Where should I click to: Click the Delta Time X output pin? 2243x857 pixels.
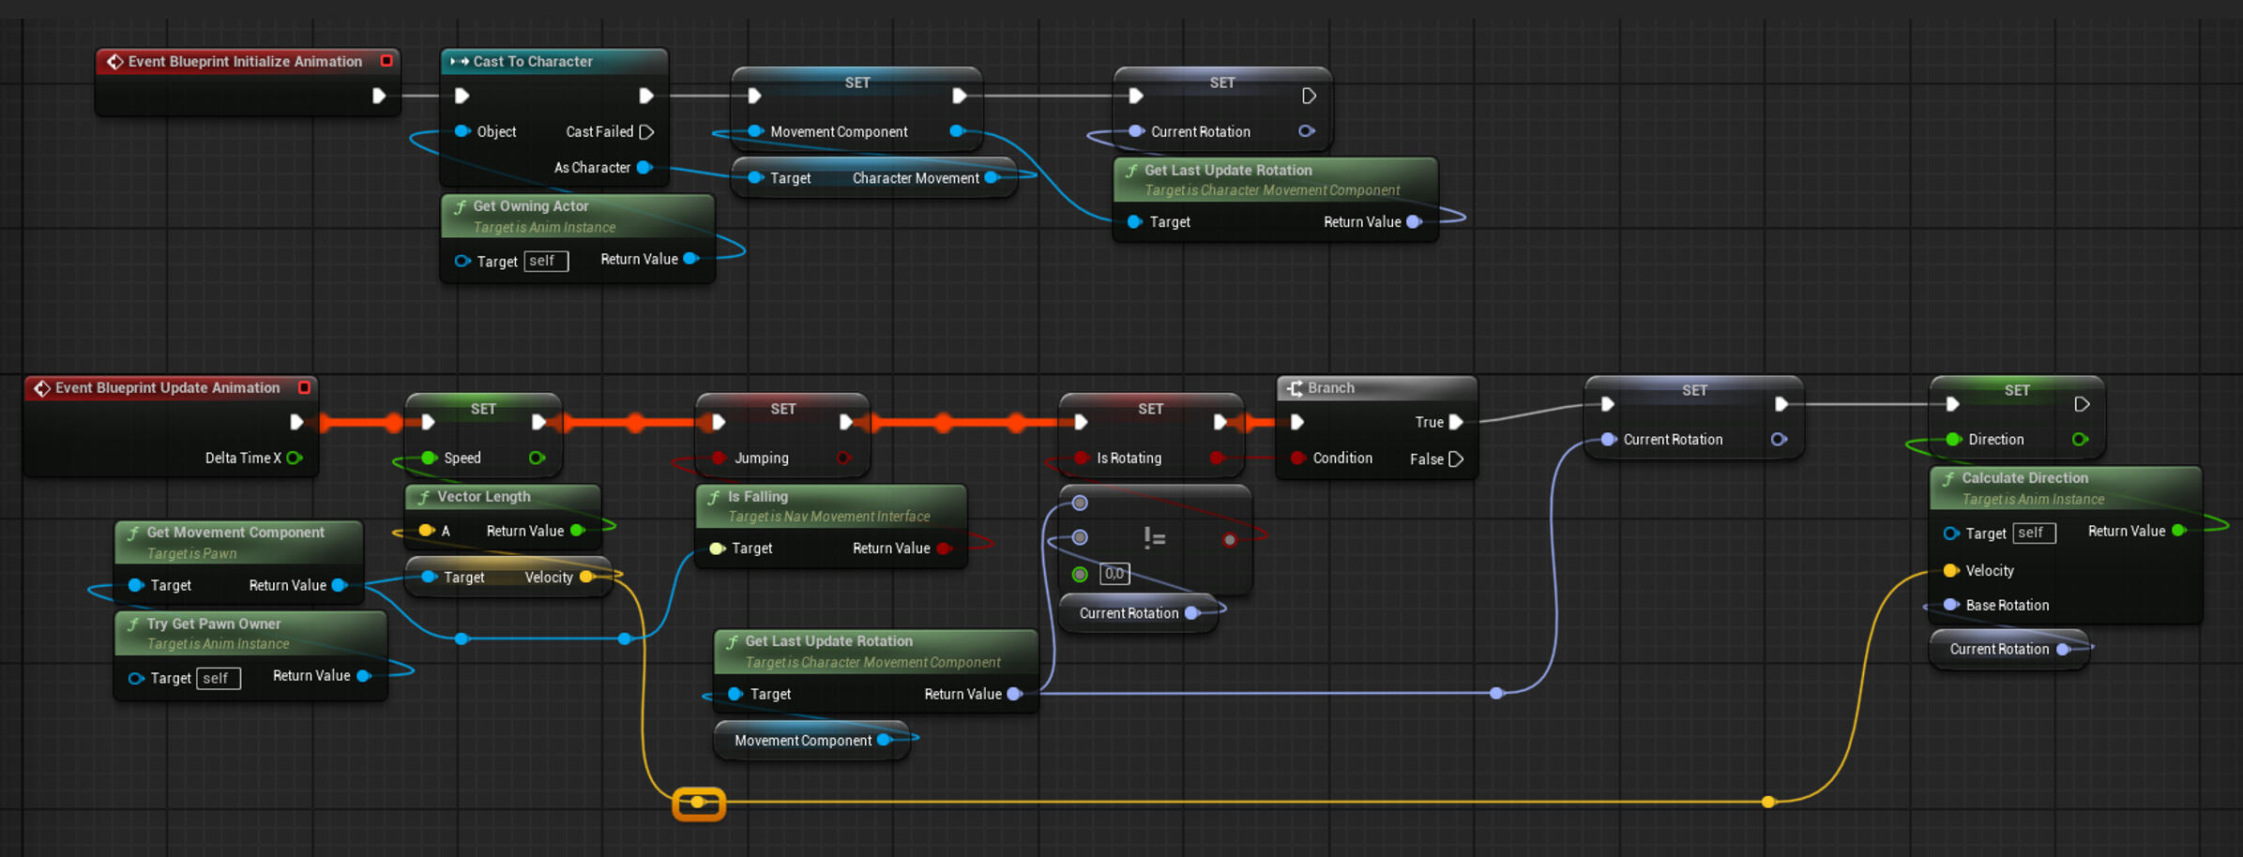295,458
